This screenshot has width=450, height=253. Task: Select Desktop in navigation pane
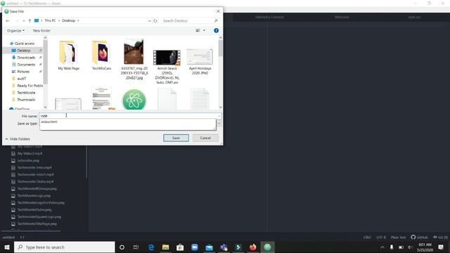click(x=23, y=51)
